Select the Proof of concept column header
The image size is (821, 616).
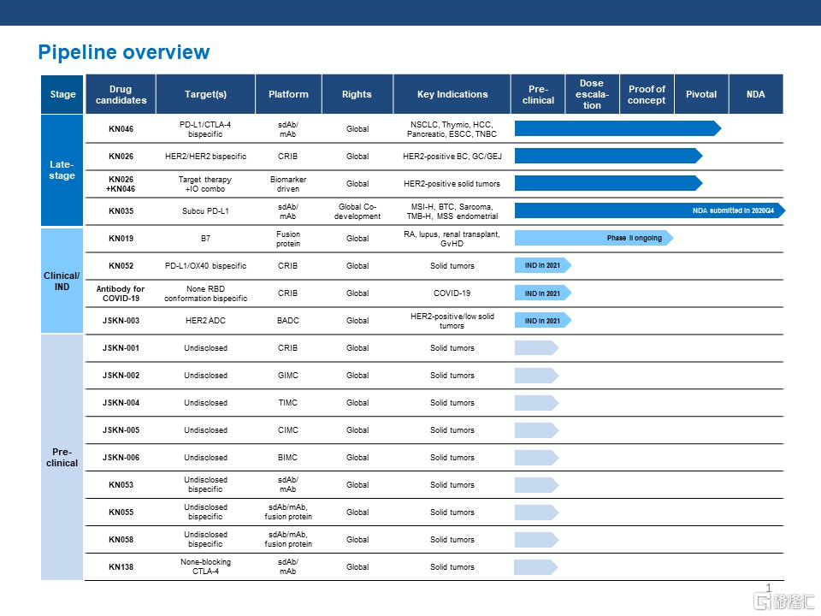[x=647, y=94]
